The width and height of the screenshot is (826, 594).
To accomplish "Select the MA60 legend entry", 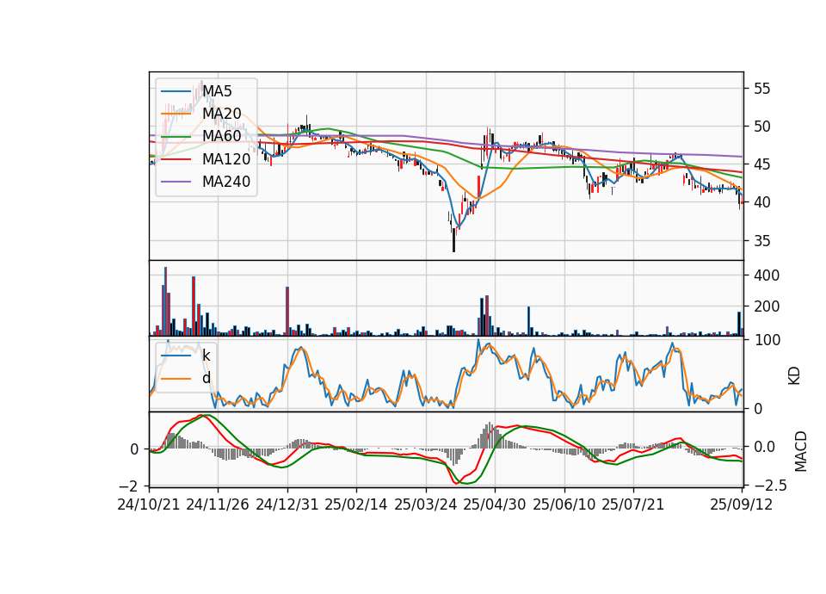I will (222, 136).
